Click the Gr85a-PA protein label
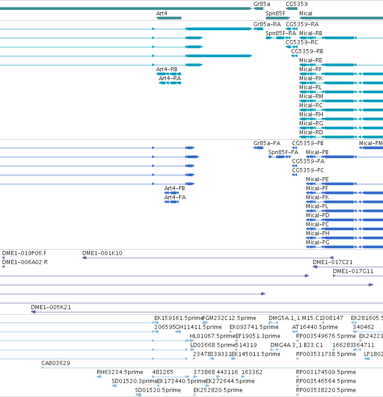Viewport: 383px width, 397px height. [x=267, y=143]
